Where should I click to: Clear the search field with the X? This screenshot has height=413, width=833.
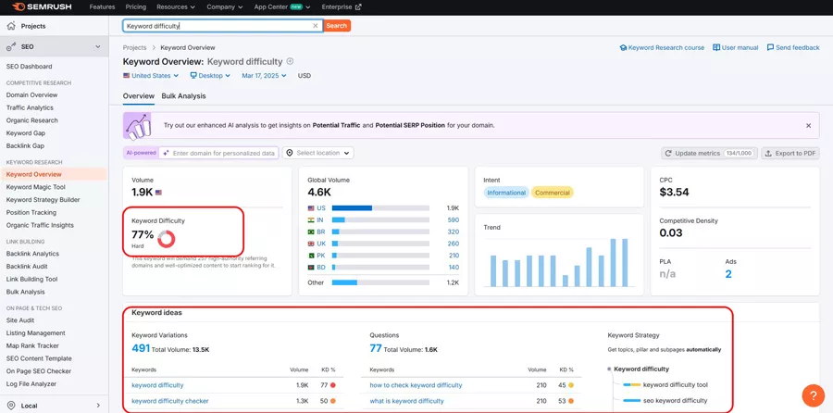pyautogui.click(x=315, y=26)
